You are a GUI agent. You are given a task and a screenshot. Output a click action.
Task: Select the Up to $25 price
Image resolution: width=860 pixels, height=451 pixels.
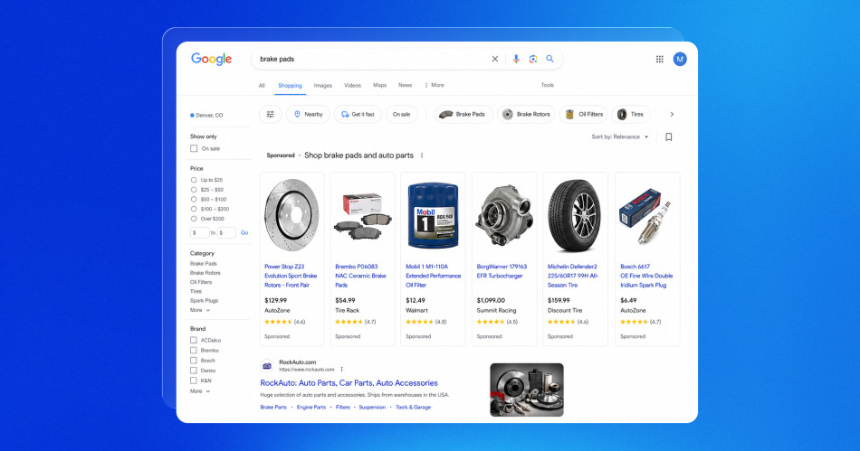click(x=194, y=180)
